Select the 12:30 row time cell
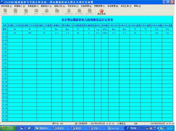The image size is (176, 131). [5, 33]
